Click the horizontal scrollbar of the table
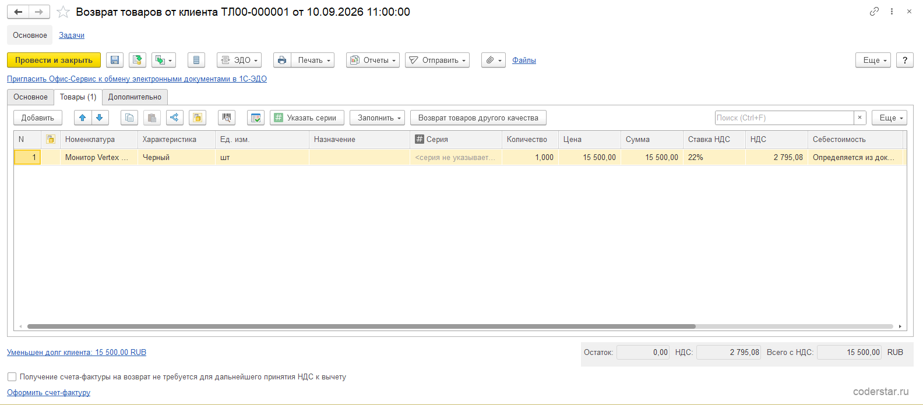This screenshot has width=923, height=405. (361, 326)
